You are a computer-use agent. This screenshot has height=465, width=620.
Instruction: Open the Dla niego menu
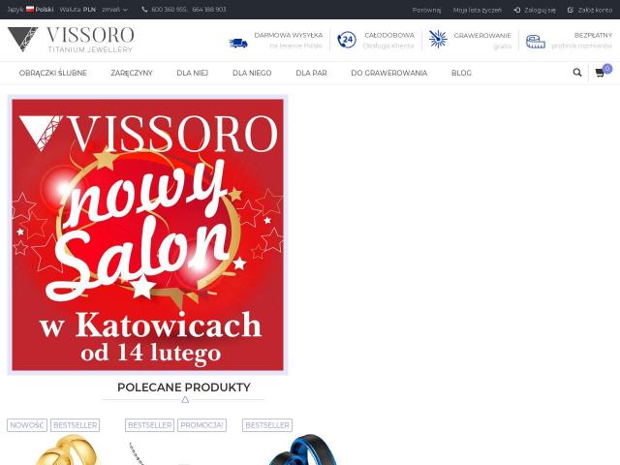point(252,73)
